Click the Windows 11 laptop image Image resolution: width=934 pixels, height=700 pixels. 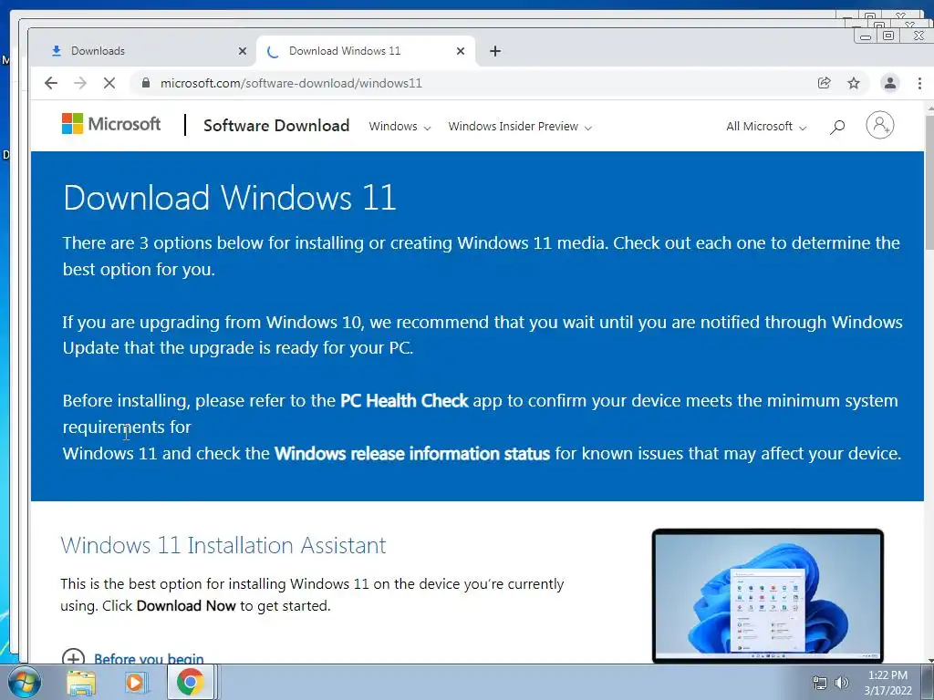768,596
